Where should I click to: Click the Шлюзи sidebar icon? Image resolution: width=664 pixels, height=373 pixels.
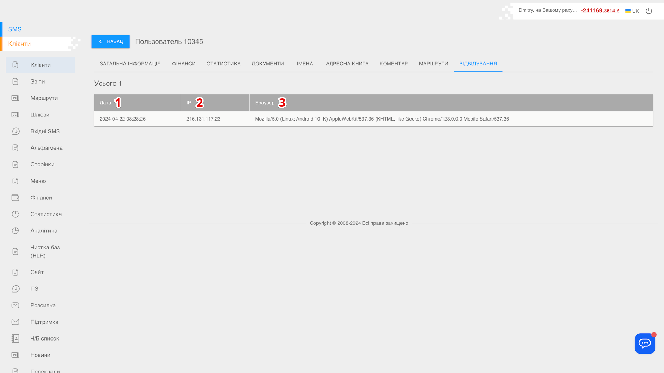[16, 115]
